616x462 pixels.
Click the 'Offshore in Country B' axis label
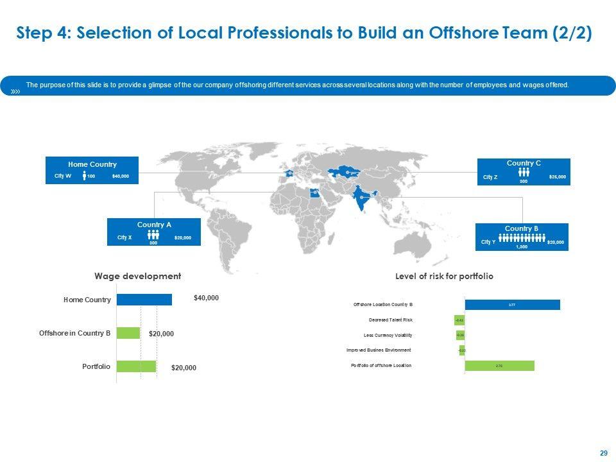74,333
